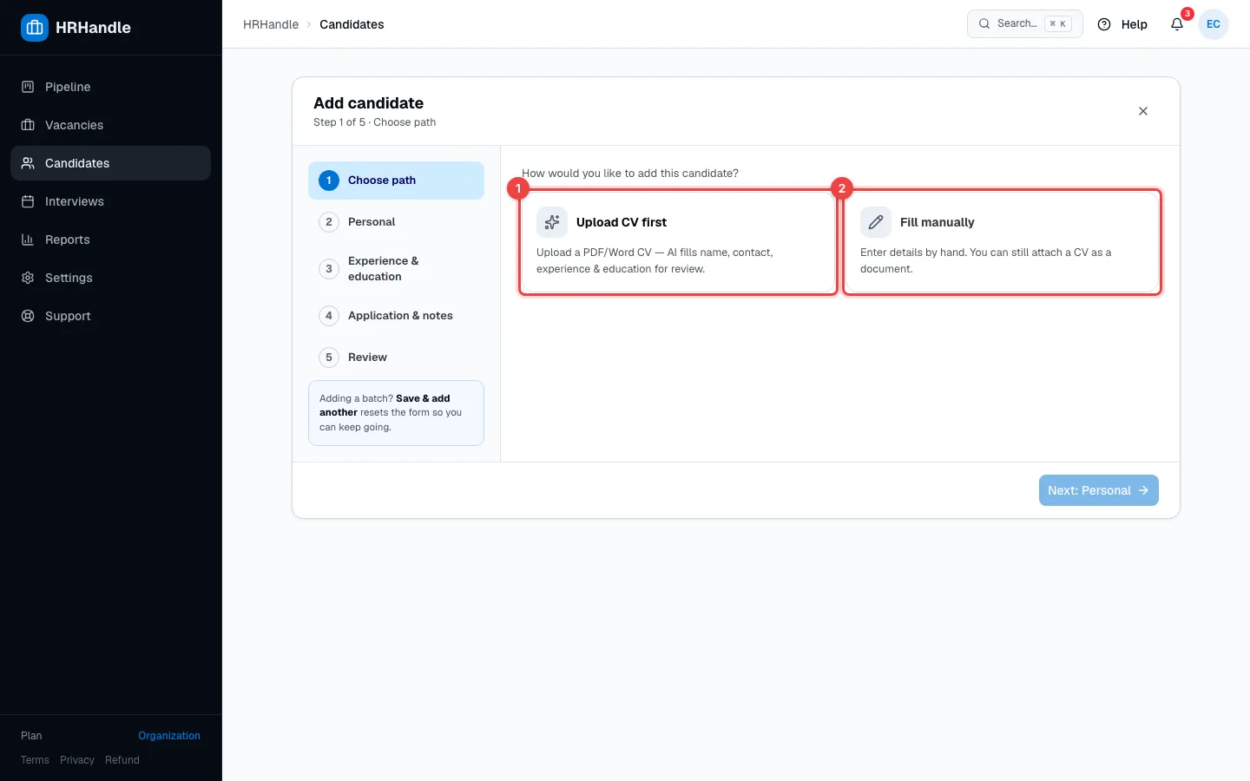Screen dimensions: 1250x781
Task: Click the sparkle AI icon on Upload CV
Action: tap(552, 222)
